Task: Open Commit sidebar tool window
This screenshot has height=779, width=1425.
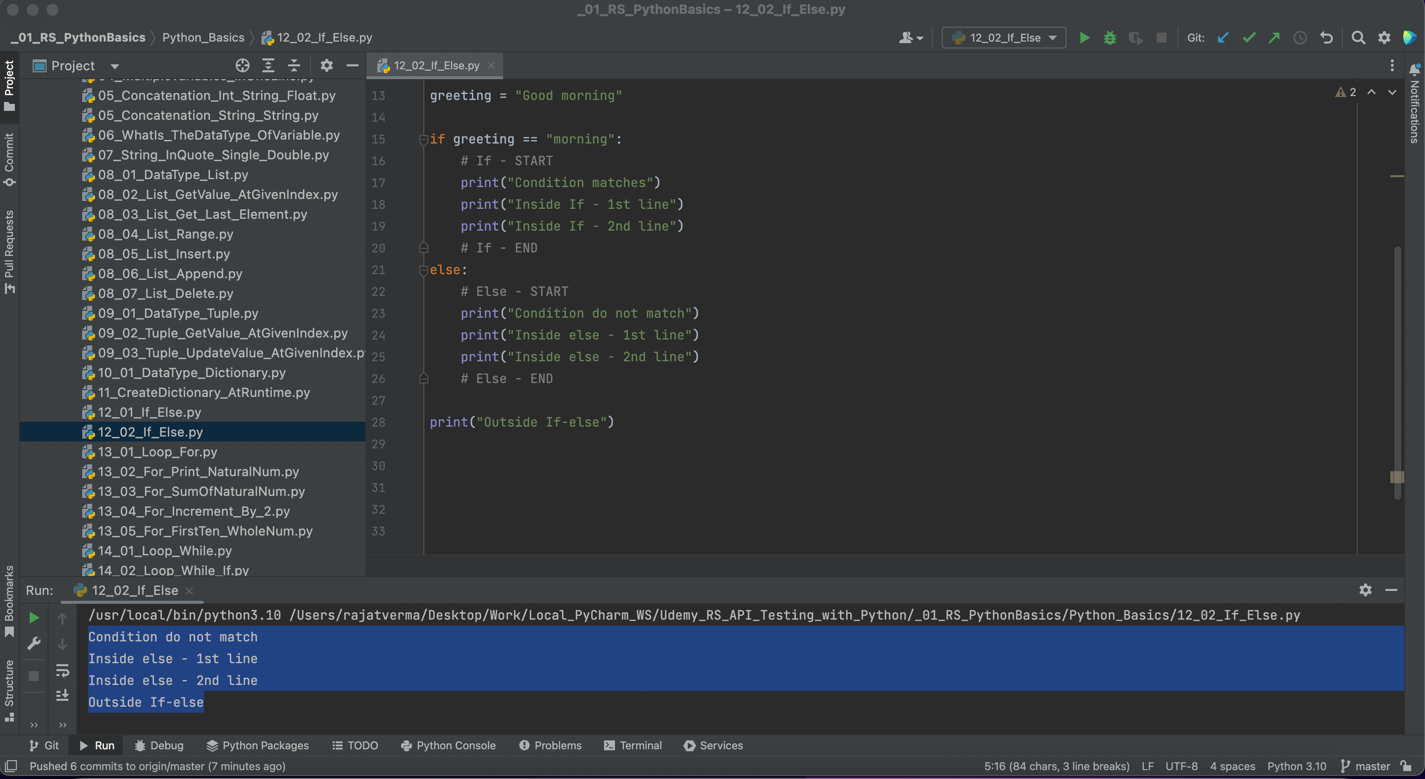Action: click(9, 159)
